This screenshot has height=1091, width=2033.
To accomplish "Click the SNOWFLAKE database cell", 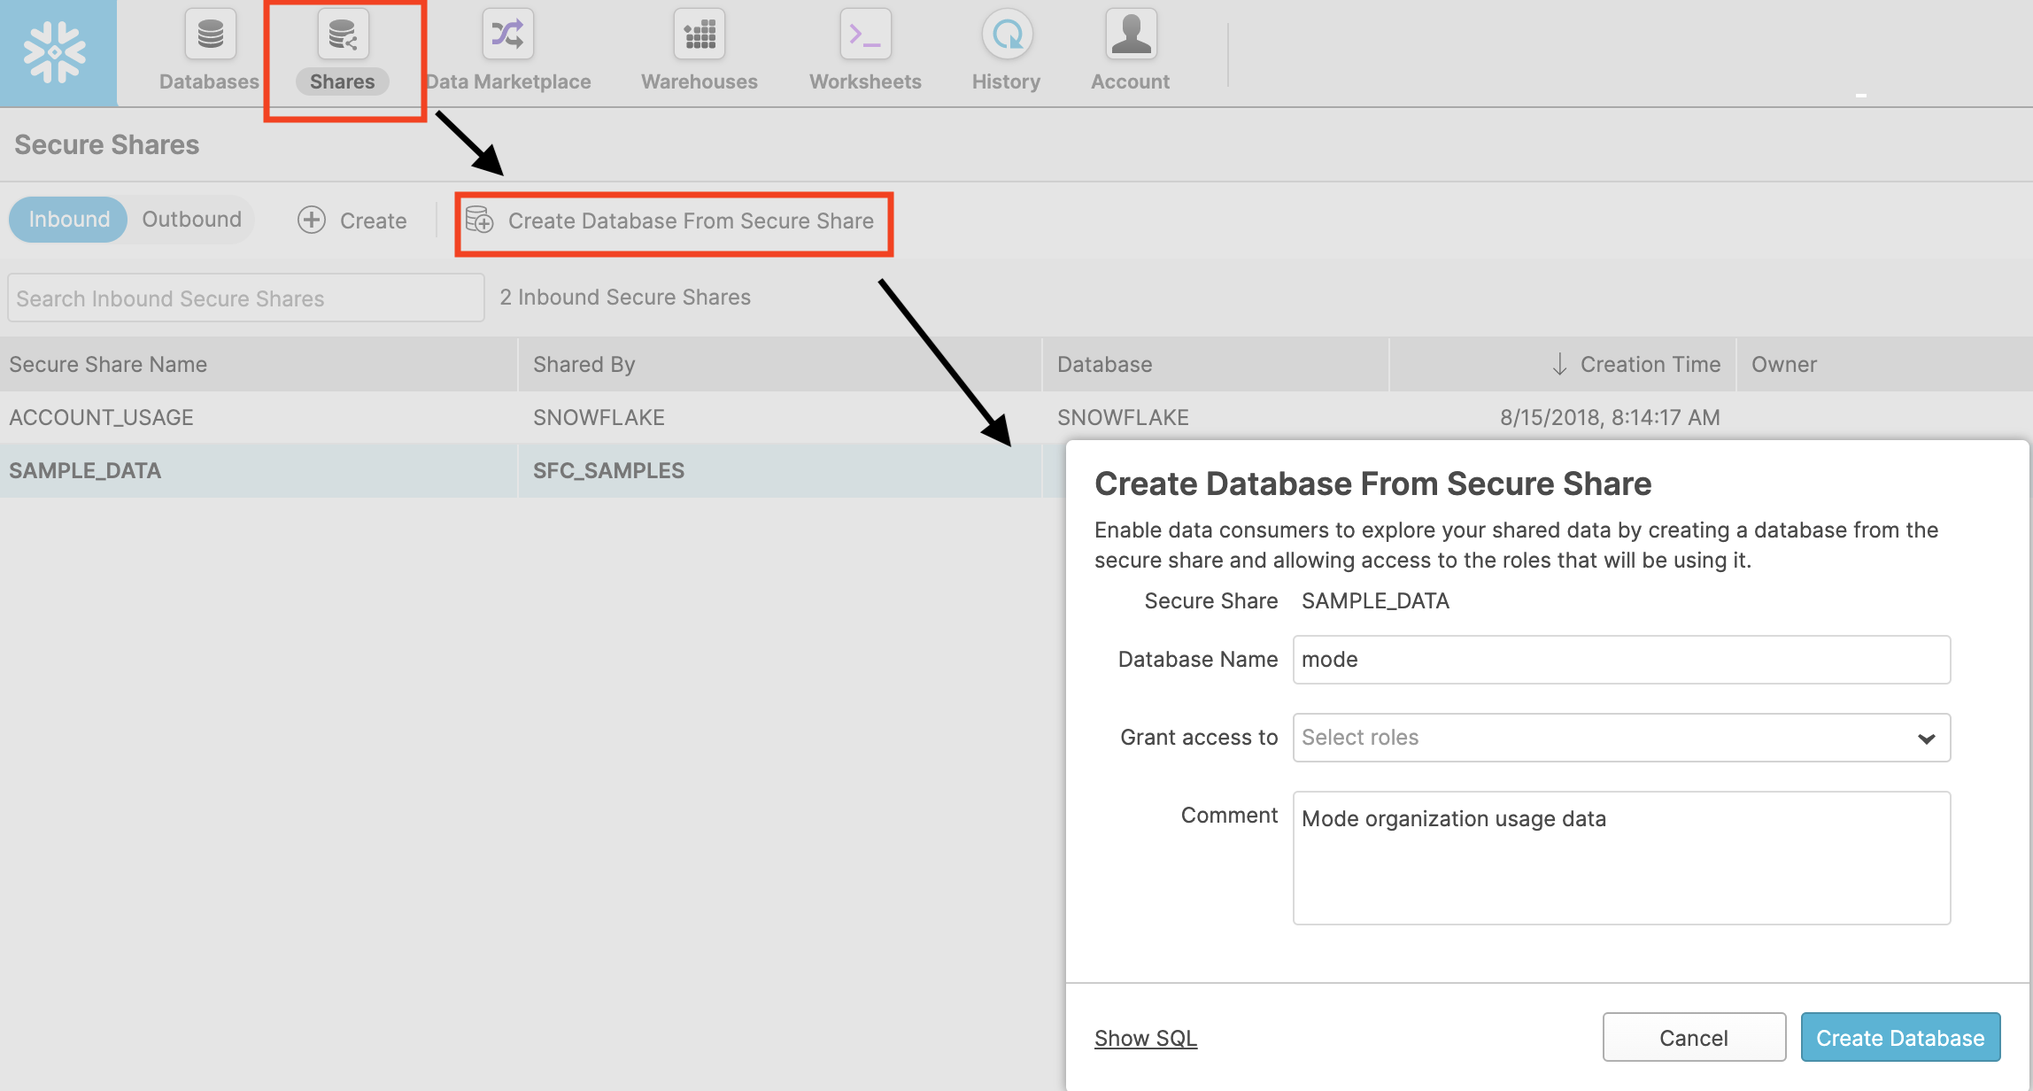I will coord(1123,417).
